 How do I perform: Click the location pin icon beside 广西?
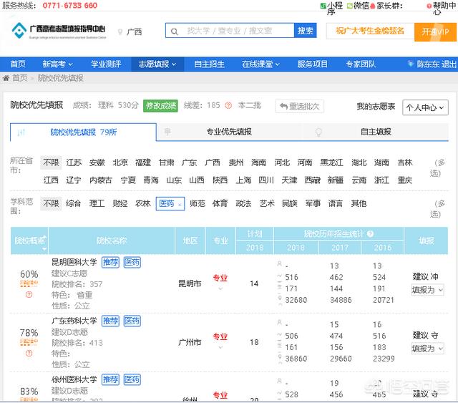[x=120, y=32]
